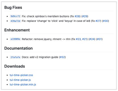Open issue #23 link
The height and width of the screenshot is (91, 118).
click(x=78, y=39)
